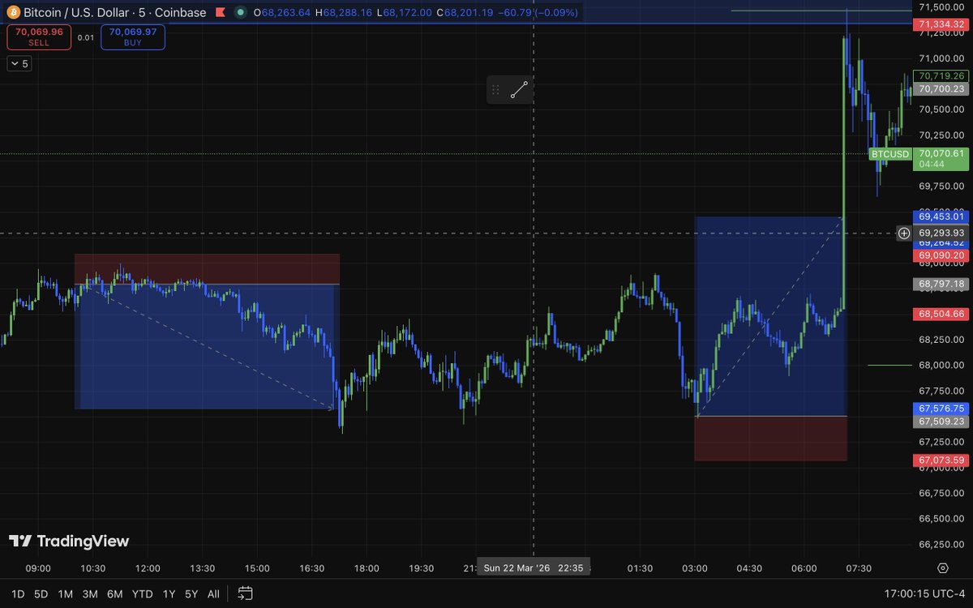The height and width of the screenshot is (608, 973).
Task: Open timezone menu at 17:00:15 UTC-4
Action: [923, 593]
